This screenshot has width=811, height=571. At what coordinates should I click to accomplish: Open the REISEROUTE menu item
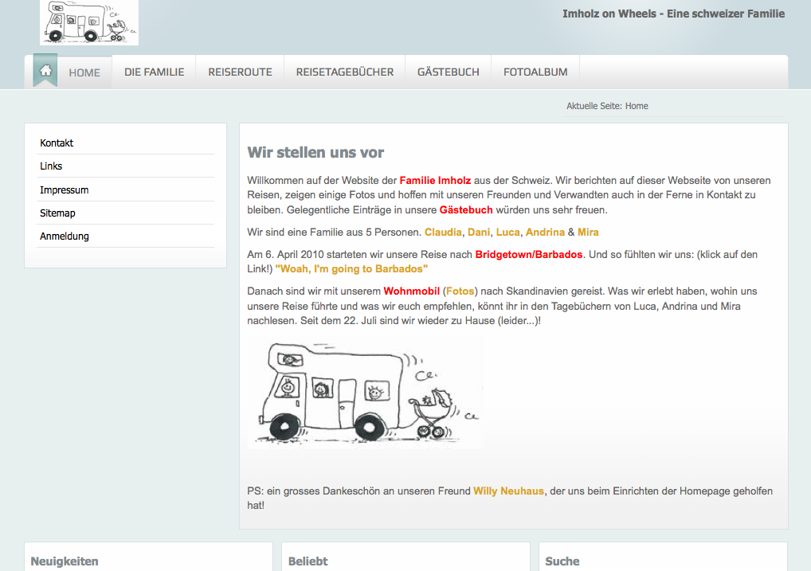point(240,72)
